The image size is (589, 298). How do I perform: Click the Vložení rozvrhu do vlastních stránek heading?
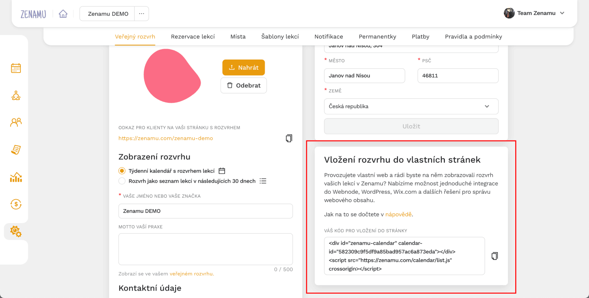coord(402,160)
